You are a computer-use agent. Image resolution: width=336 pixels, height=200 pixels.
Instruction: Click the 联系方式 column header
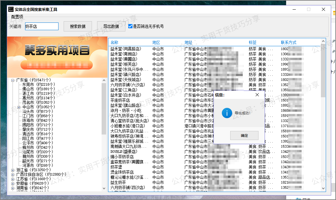[x=288, y=41]
